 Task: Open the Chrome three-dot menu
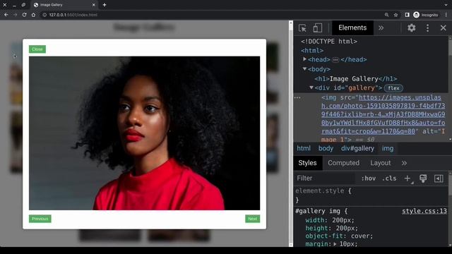point(446,15)
